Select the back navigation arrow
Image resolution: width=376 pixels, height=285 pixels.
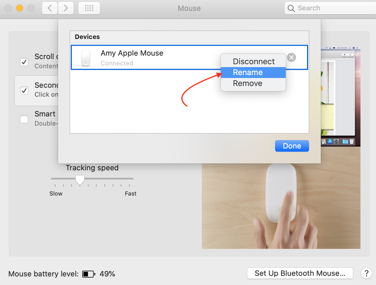(x=49, y=8)
